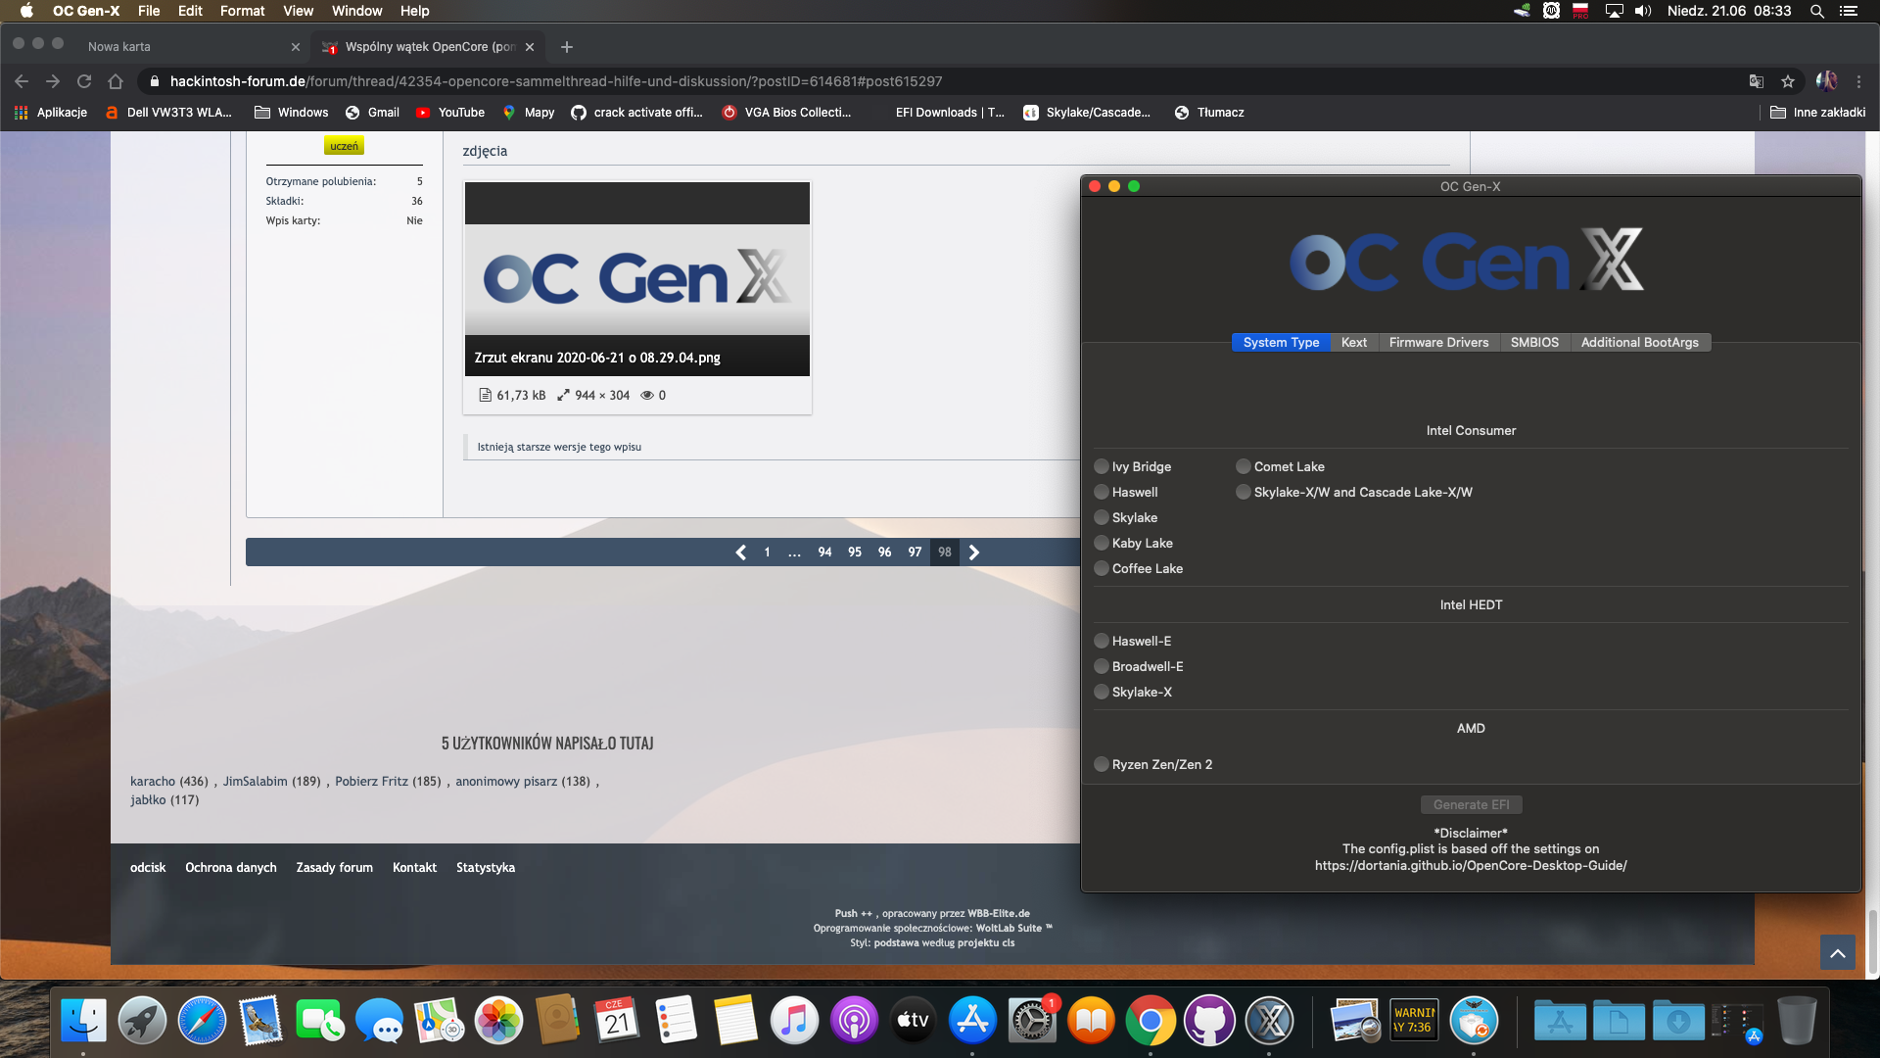Select the Comet Lake radio button
Screen dimensions: 1880x1058
coord(1244,466)
